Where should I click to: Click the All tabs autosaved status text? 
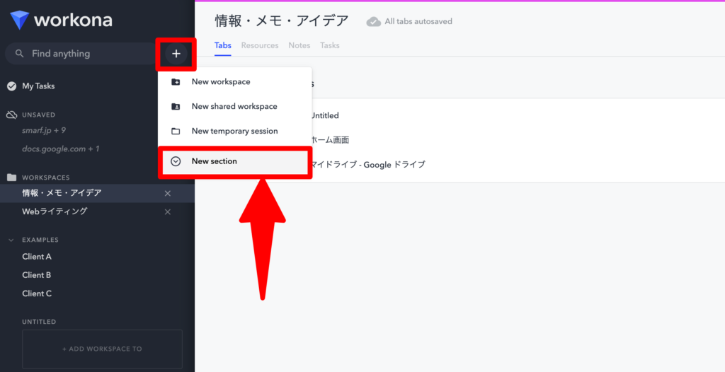coord(418,21)
